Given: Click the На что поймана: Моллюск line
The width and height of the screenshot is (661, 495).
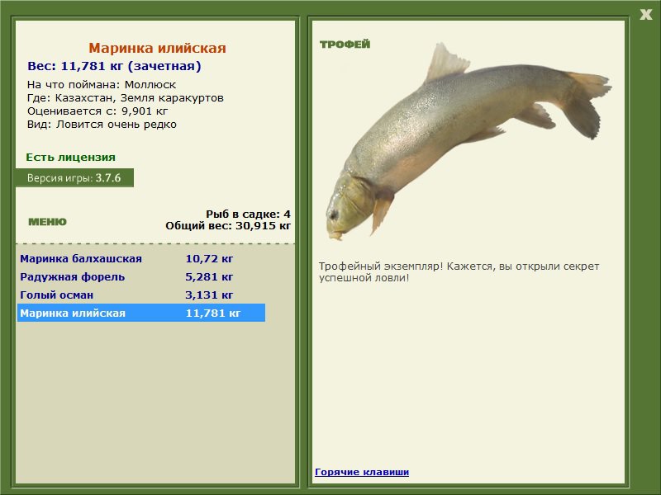Looking at the screenshot, I should pyautogui.click(x=102, y=85).
